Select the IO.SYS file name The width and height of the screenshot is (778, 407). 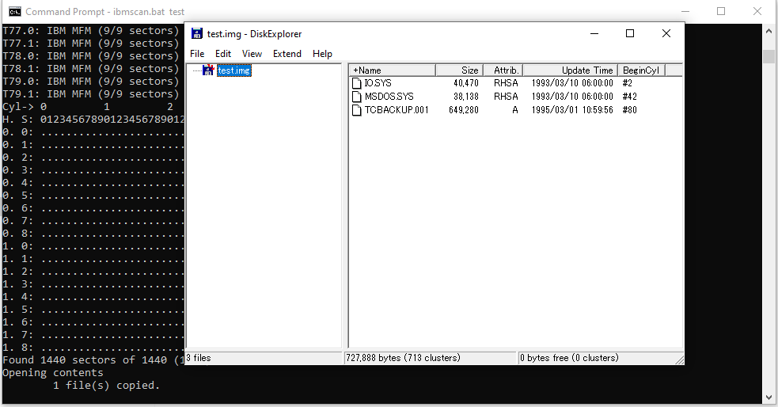[378, 83]
